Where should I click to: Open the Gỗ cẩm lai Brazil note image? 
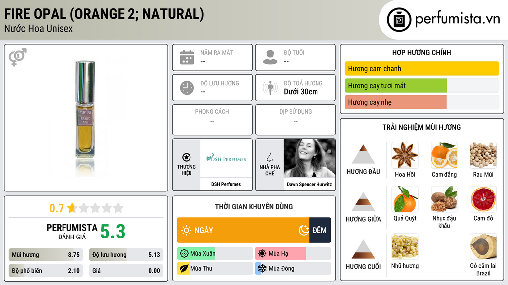(x=483, y=247)
